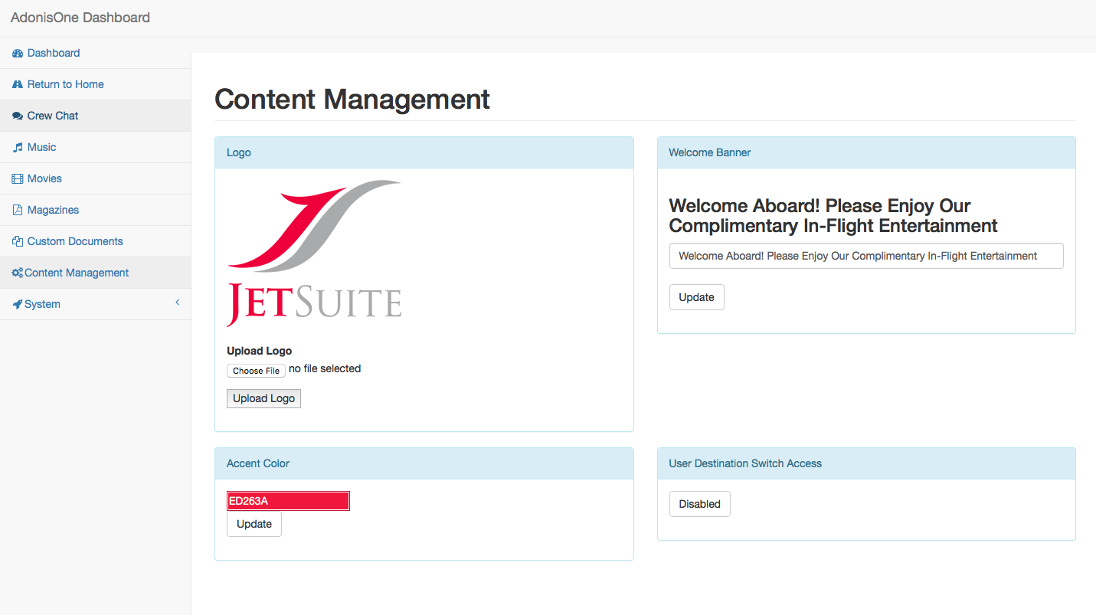Click the binoculars icon next to Return to Home
Viewport: 1096px width, 615px height.
(18, 84)
